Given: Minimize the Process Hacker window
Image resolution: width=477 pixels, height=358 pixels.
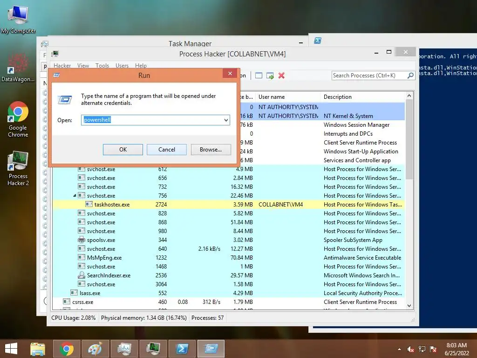Looking at the screenshot, I should click(376, 52).
